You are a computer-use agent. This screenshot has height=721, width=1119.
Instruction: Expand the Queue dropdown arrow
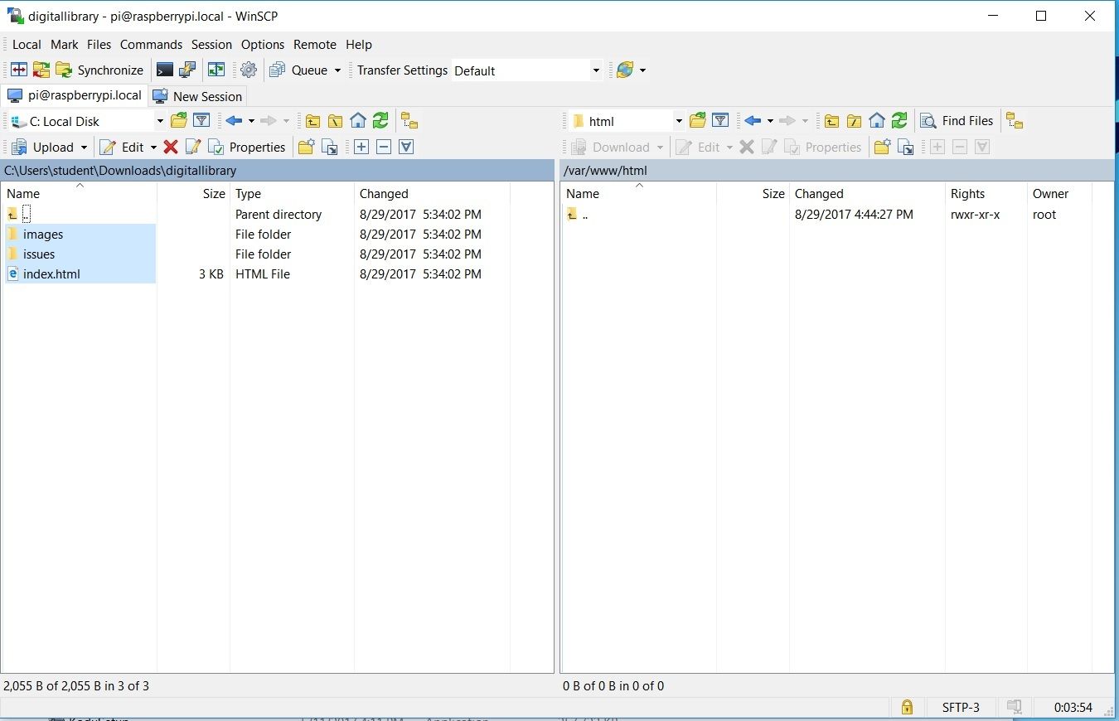[x=338, y=70]
